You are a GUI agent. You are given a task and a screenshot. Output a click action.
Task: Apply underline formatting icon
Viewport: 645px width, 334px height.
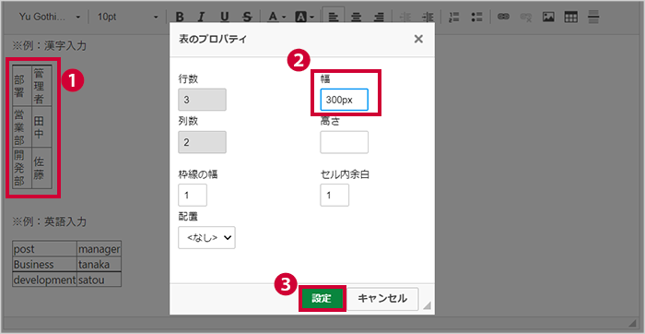224,17
